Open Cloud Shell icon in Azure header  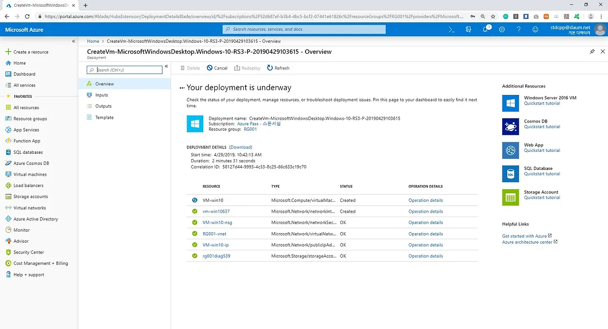click(x=452, y=29)
